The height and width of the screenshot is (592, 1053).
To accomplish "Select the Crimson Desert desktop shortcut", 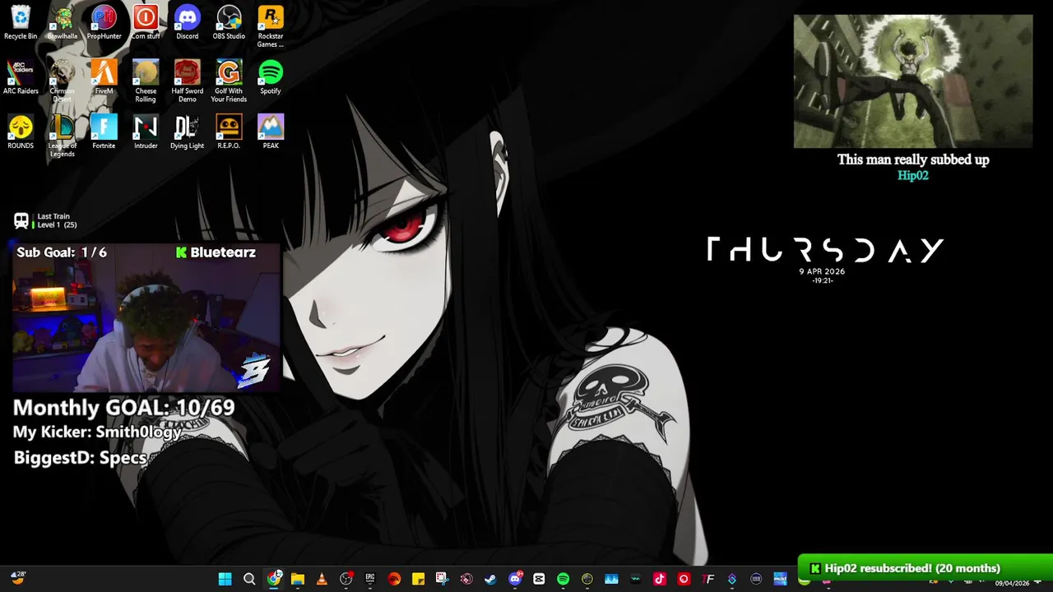I will pyautogui.click(x=62, y=81).
